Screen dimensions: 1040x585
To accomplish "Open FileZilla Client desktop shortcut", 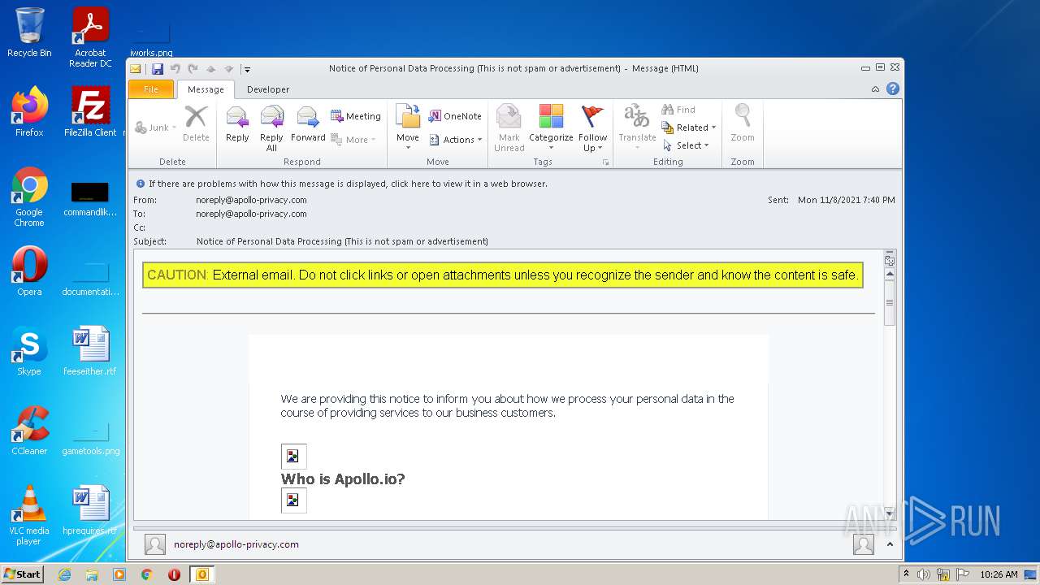I will point(90,112).
